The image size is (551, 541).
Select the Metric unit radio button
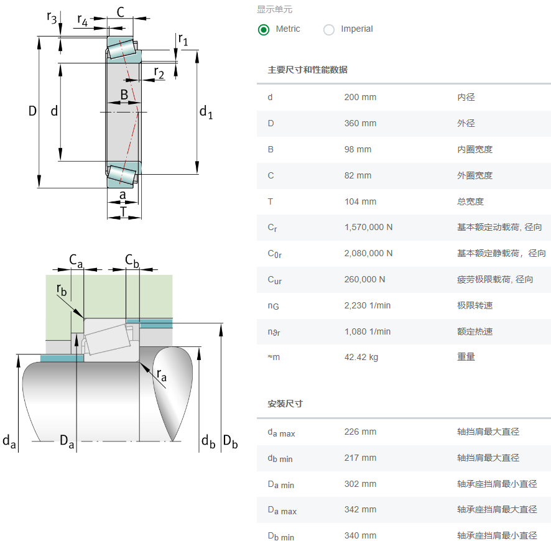263,29
